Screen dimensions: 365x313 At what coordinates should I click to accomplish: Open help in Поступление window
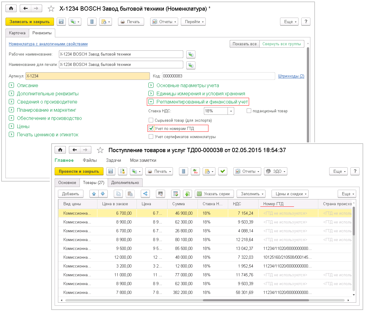pyautogui.click(x=355, y=171)
